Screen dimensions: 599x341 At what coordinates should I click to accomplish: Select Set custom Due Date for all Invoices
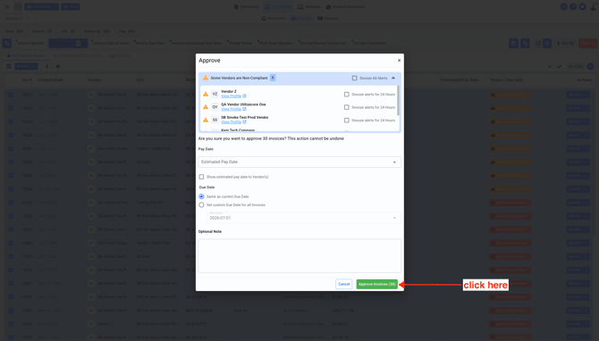[201, 204]
